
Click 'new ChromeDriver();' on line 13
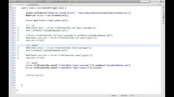pos(58,15)
